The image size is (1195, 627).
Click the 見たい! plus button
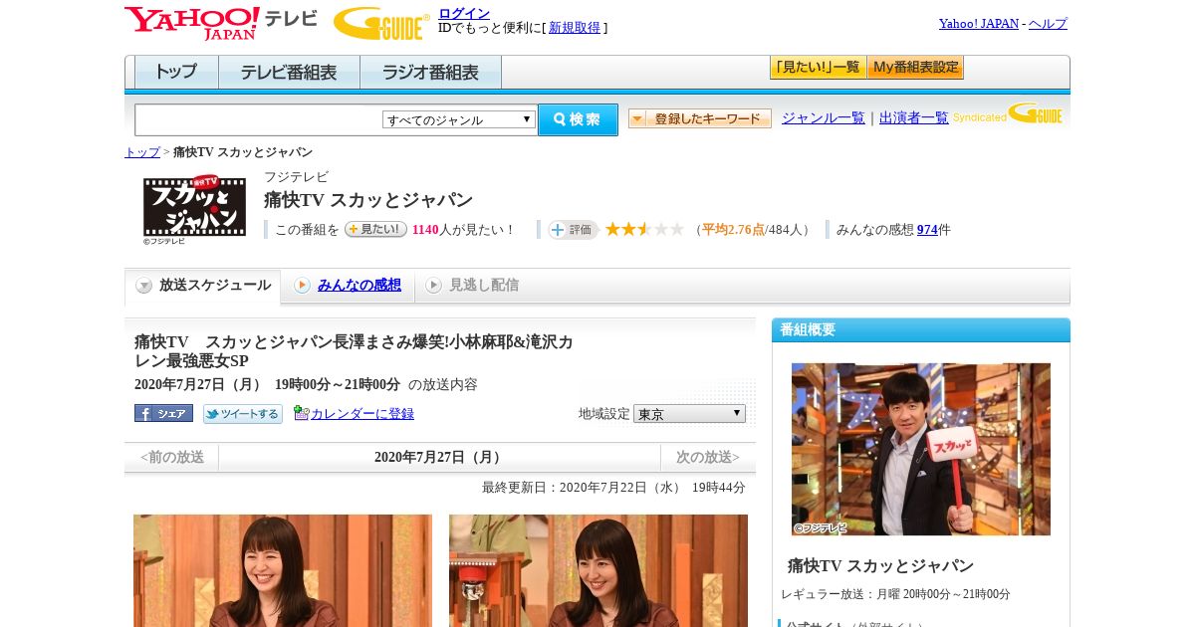click(x=375, y=229)
